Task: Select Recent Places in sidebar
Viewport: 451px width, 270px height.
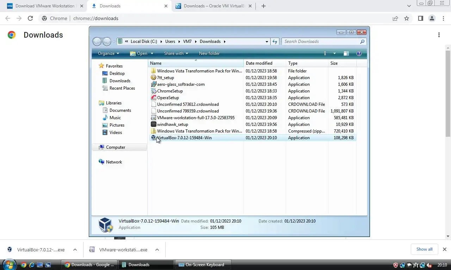Action: 122,88
